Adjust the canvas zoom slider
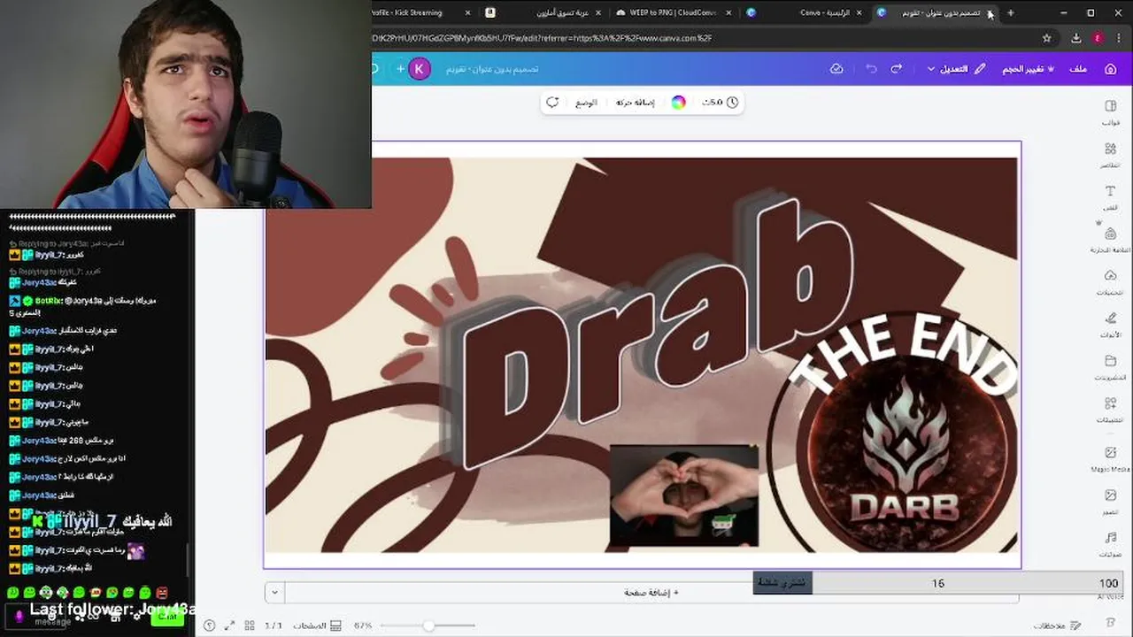Screen dimensions: 1133x637 [x=428, y=625]
